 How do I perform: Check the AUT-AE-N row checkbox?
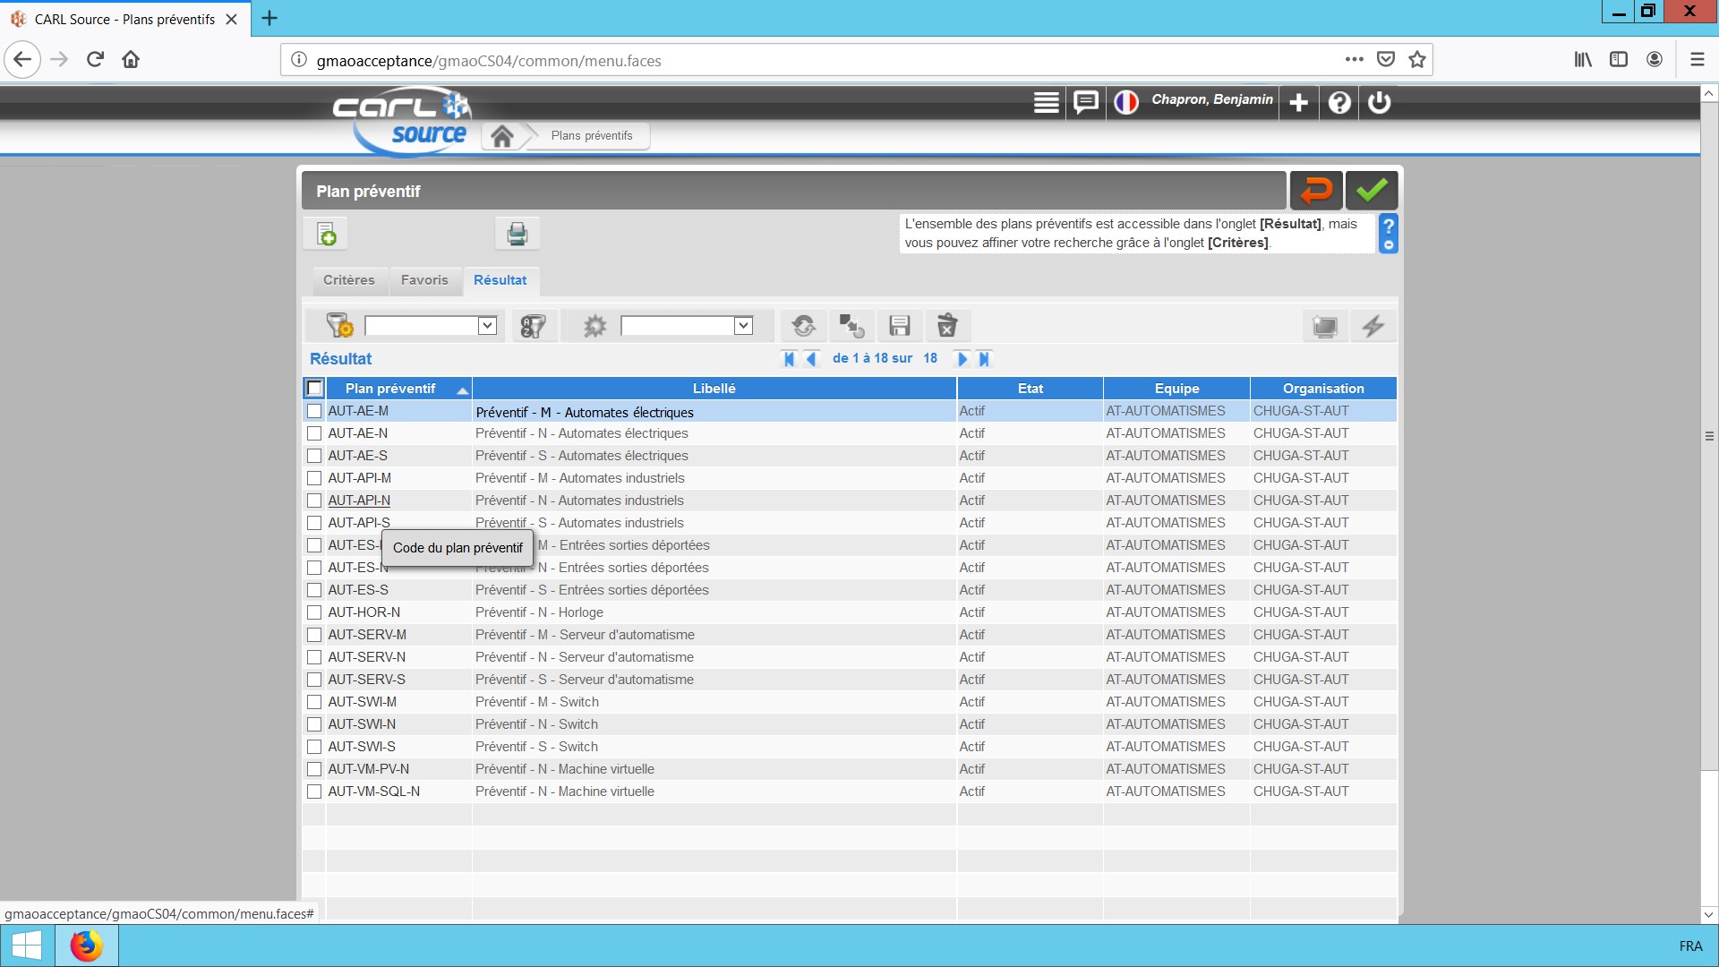click(314, 433)
